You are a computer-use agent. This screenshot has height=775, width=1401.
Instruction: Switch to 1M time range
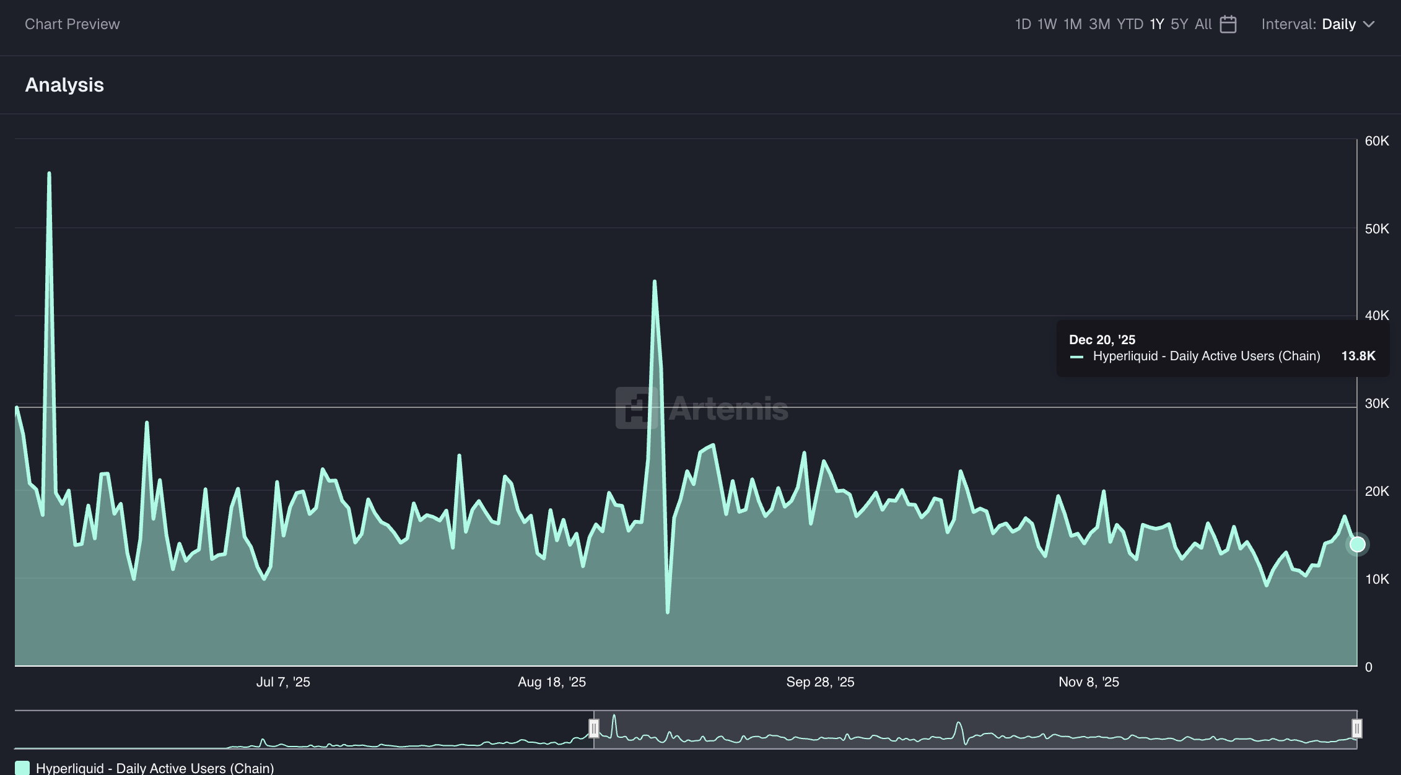point(1072,24)
